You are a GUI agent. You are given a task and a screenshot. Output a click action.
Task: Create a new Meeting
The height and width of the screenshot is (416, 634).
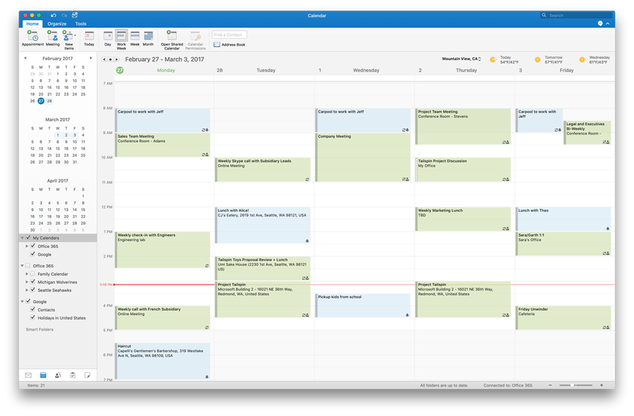point(52,38)
